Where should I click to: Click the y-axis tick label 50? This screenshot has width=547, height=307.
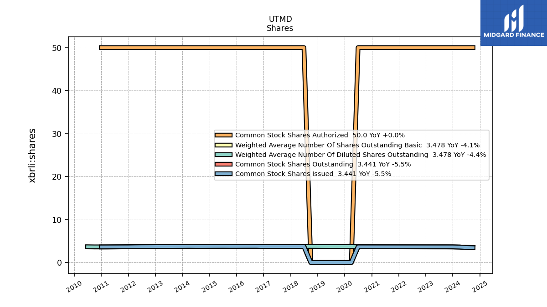click(57, 48)
